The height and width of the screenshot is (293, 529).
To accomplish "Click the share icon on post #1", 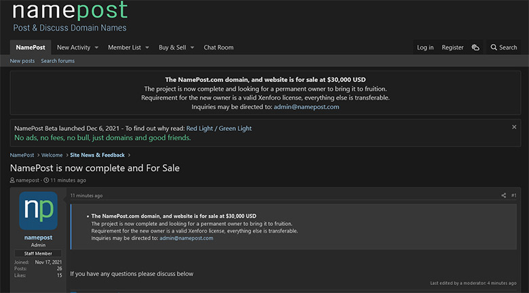I will [503, 195].
